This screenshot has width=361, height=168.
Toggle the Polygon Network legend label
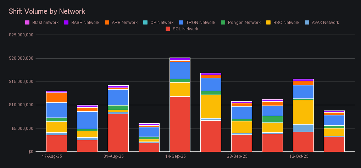click(244, 23)
